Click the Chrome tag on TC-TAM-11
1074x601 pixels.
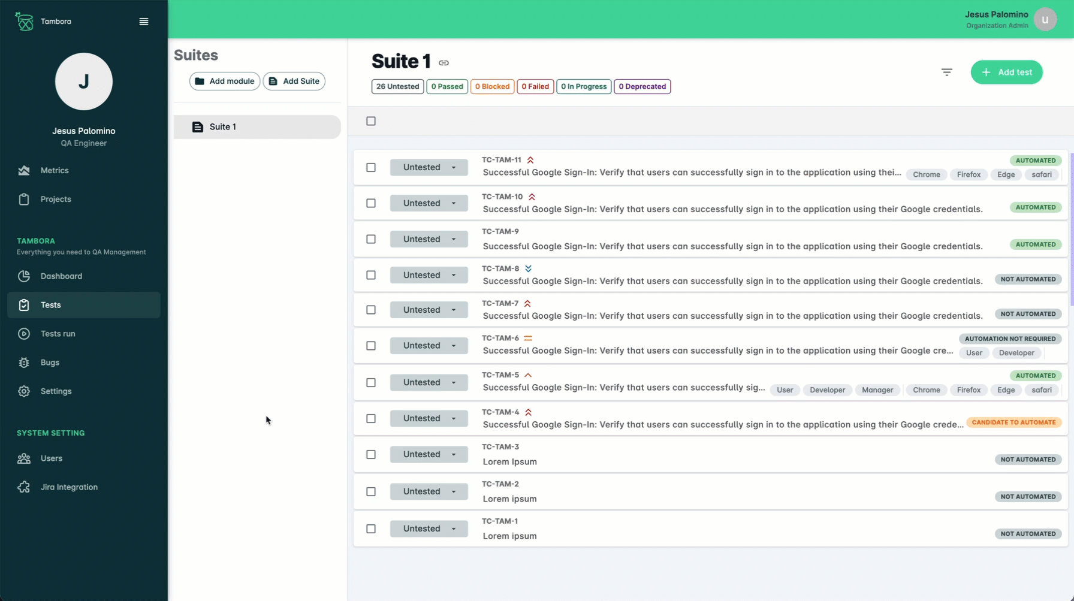927,174
